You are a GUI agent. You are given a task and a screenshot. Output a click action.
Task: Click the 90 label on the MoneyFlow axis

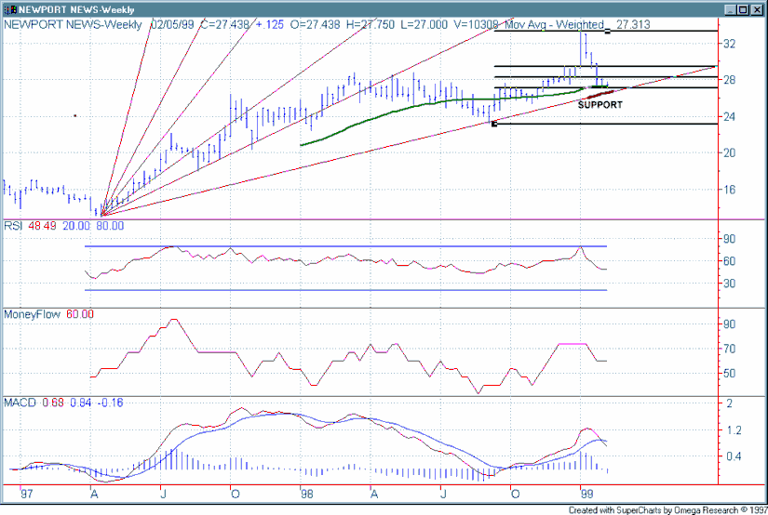pyautogui.click(x=729, y=324)
